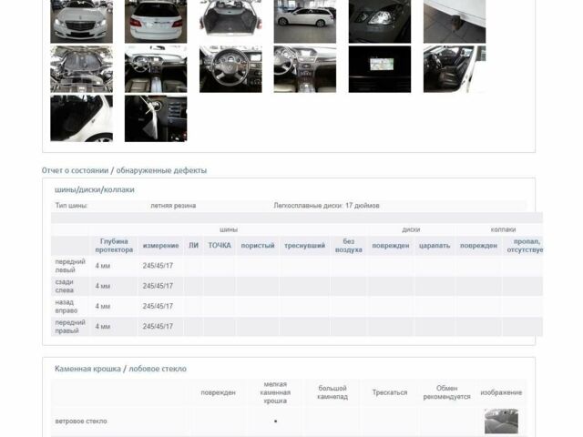The image size is (583, 437).
Task: Click 'Глубина протектора' column header
Action: coord(114,246)
